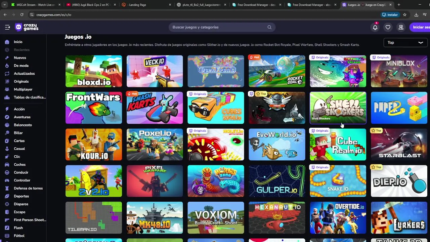This screenshot has height=242, width=430.
Task: Click the Tablas de clasificación sidebar icon
Action: point(7,97)
